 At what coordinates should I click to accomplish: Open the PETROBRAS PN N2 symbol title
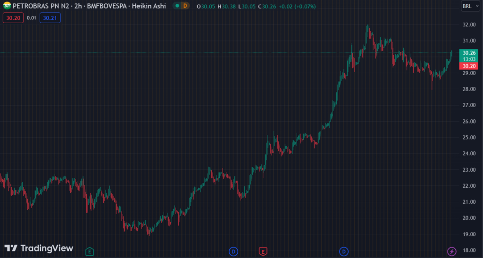coord(41,6)
